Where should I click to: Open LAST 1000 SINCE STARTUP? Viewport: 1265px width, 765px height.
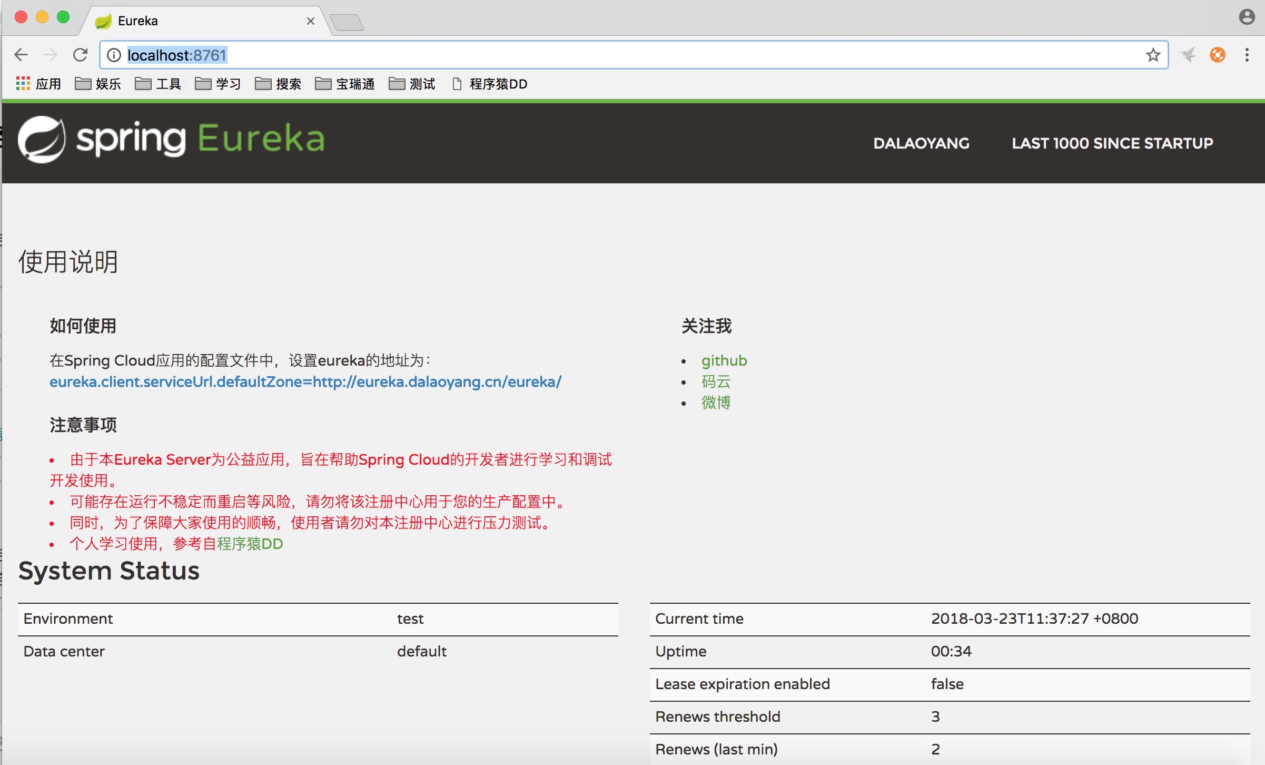pyautogui.click(x=1112, y=143)
